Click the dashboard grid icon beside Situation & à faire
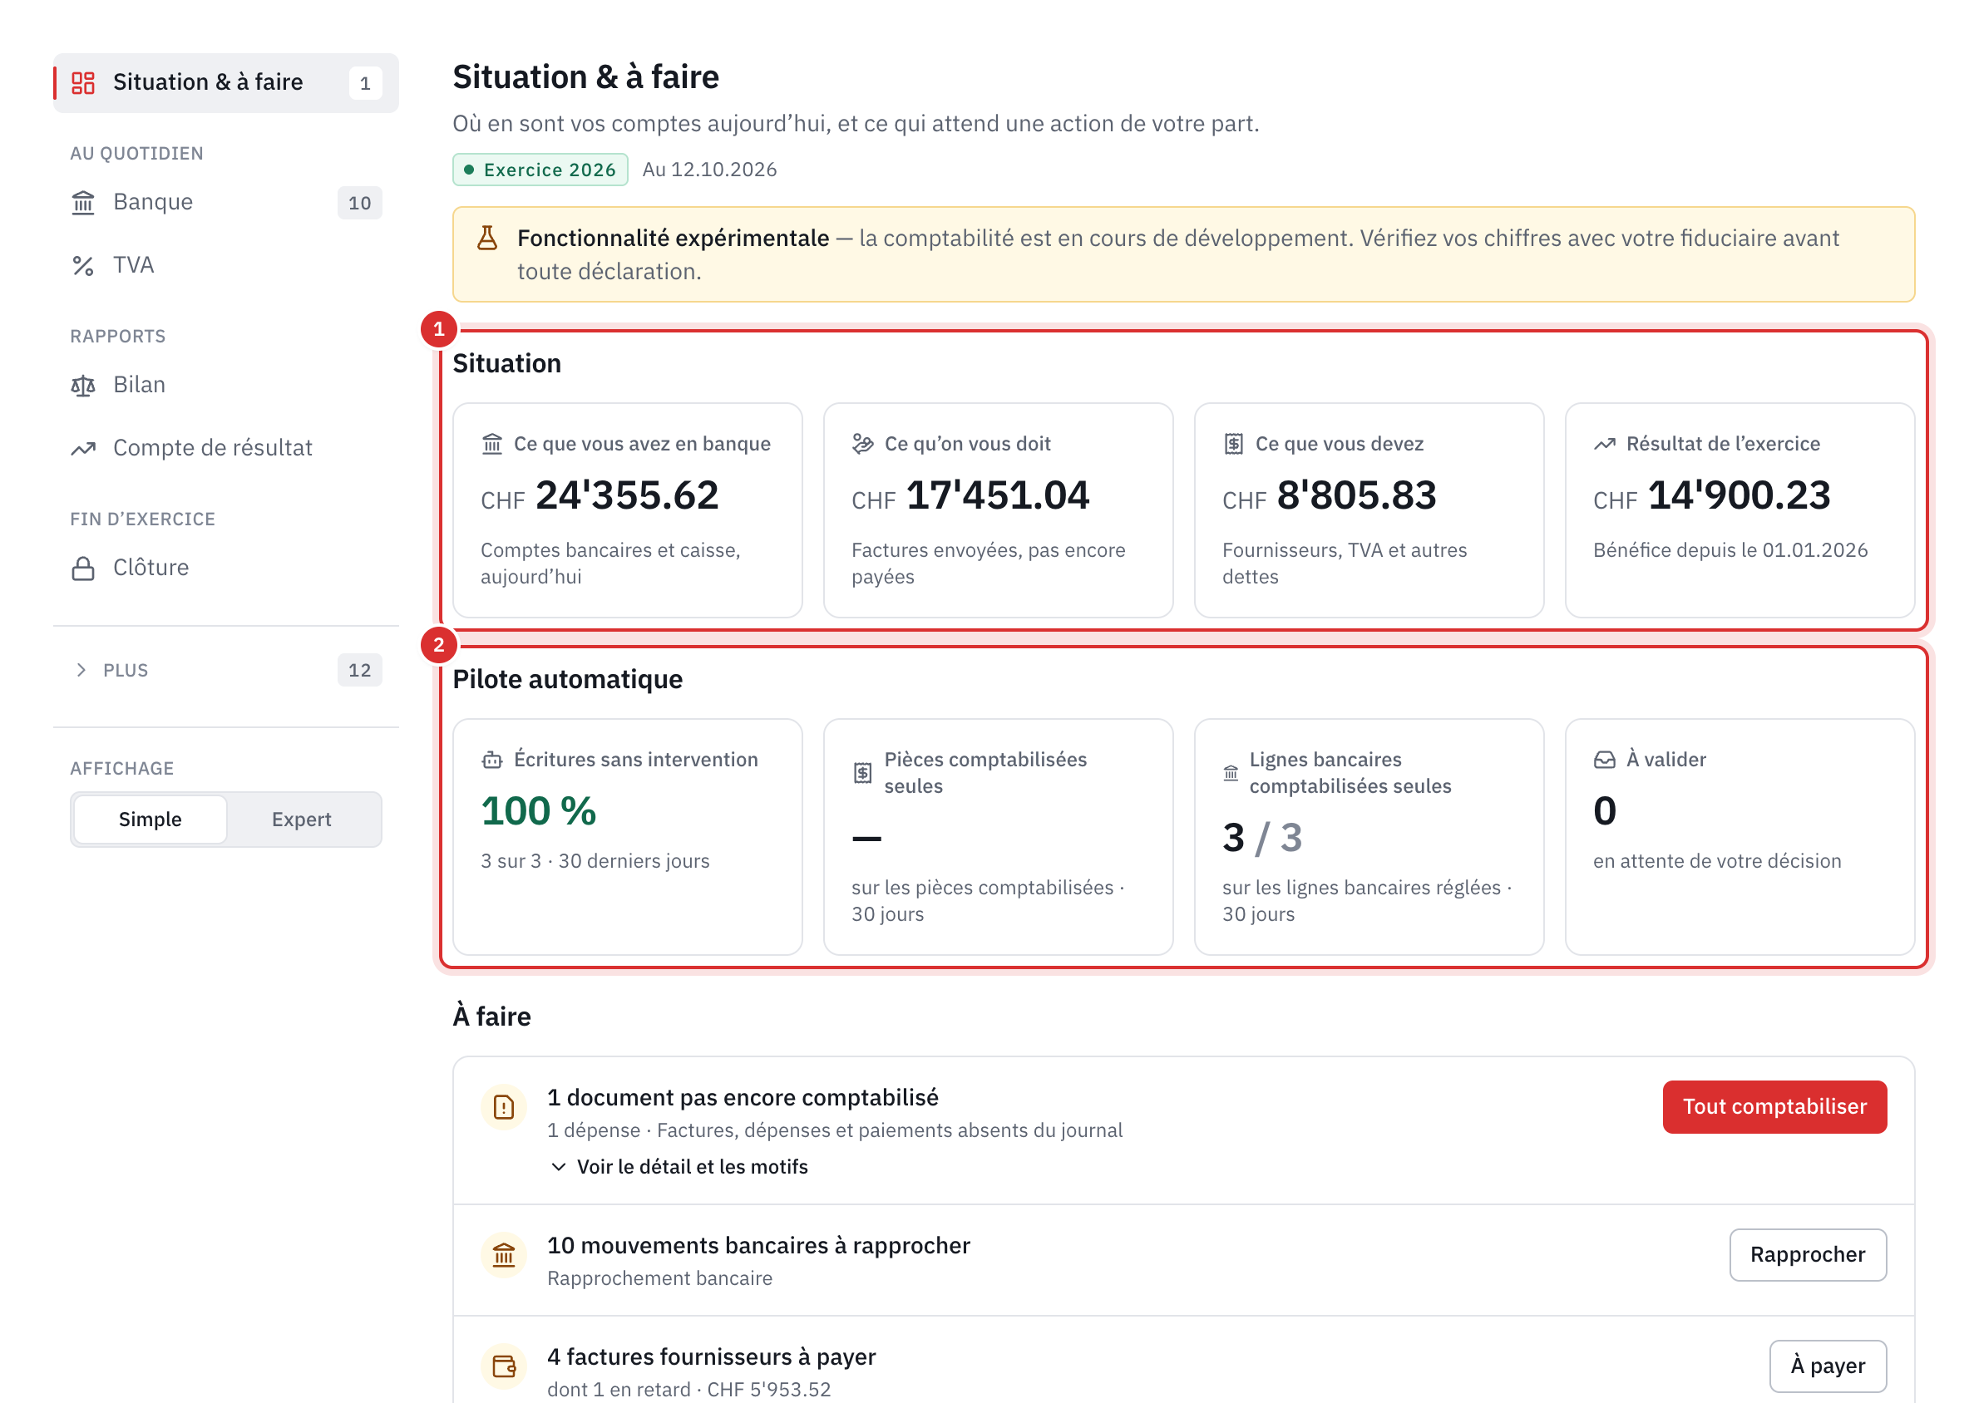Screen dimensions: 1969x1403 (x=83, y=83)
